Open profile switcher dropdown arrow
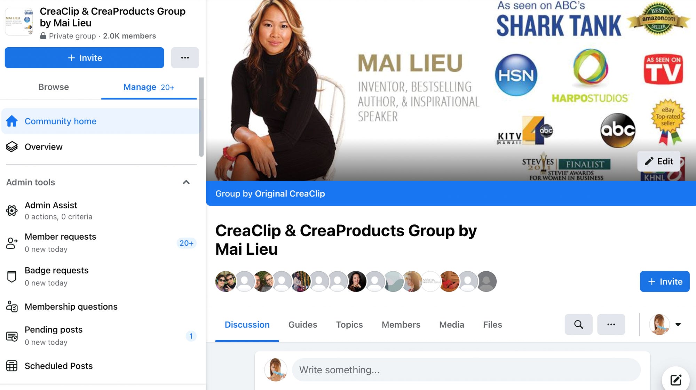The image size is (696, 390). tap(678, 325)
